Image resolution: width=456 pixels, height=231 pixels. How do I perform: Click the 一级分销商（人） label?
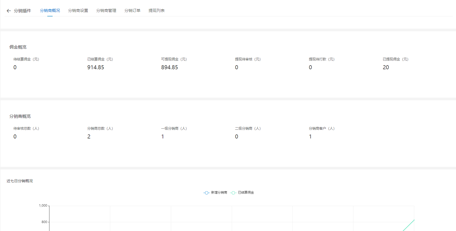tap(174, 128)
